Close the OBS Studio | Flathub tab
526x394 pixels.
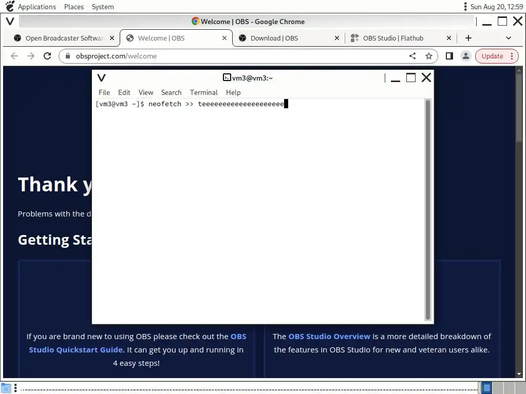449,38
